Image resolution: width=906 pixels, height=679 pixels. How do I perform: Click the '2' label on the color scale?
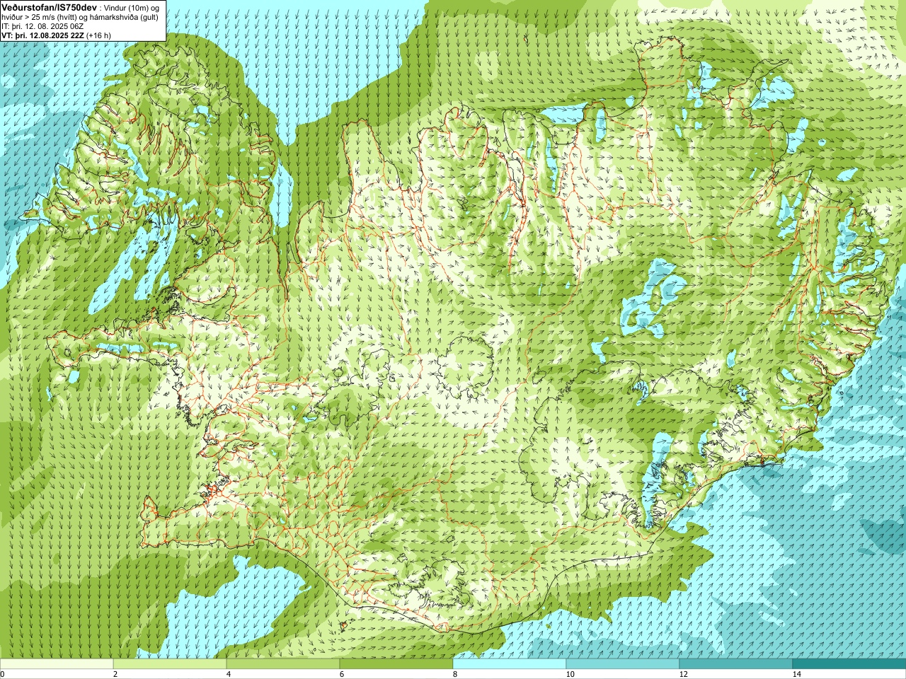(x=115, y=674)
